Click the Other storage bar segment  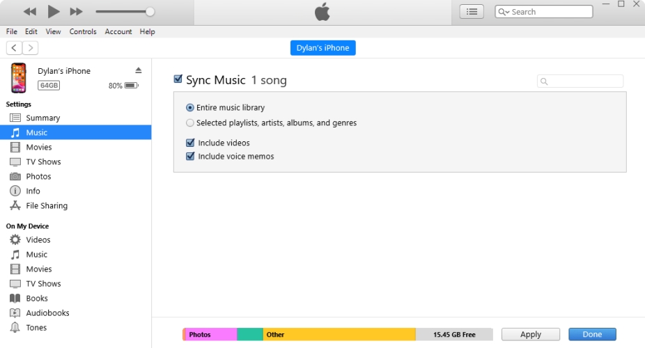[339, 335]
